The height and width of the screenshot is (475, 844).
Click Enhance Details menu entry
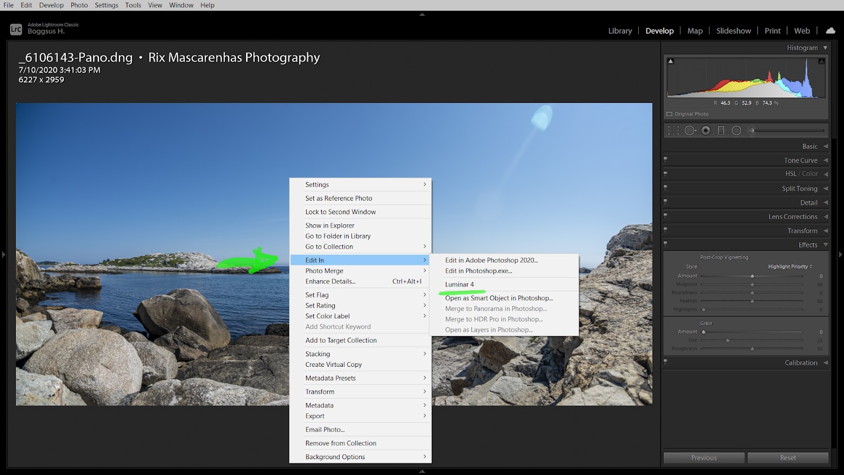click(x=360, y=281)
